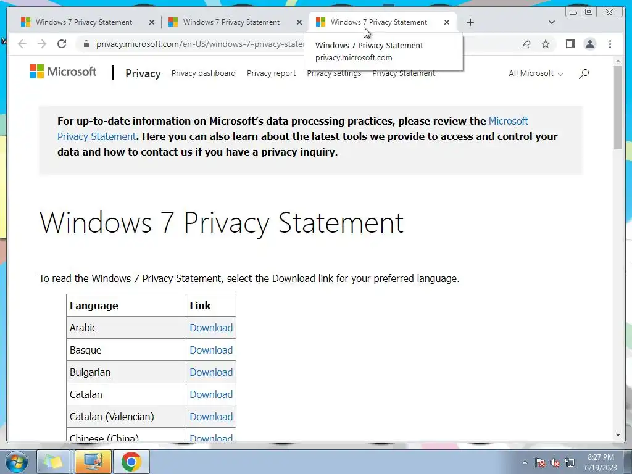Click the browser Back arrow

point(22,44)
